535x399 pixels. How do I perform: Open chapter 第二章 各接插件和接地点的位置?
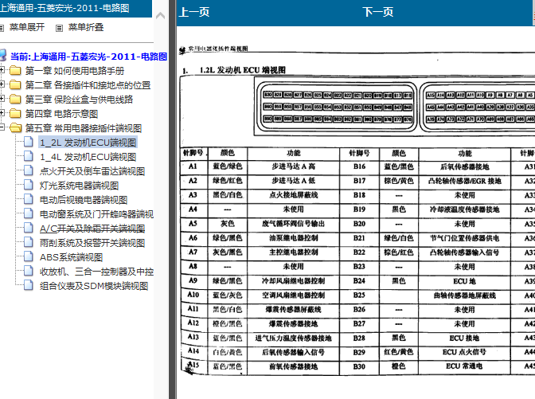click(88, 85)
